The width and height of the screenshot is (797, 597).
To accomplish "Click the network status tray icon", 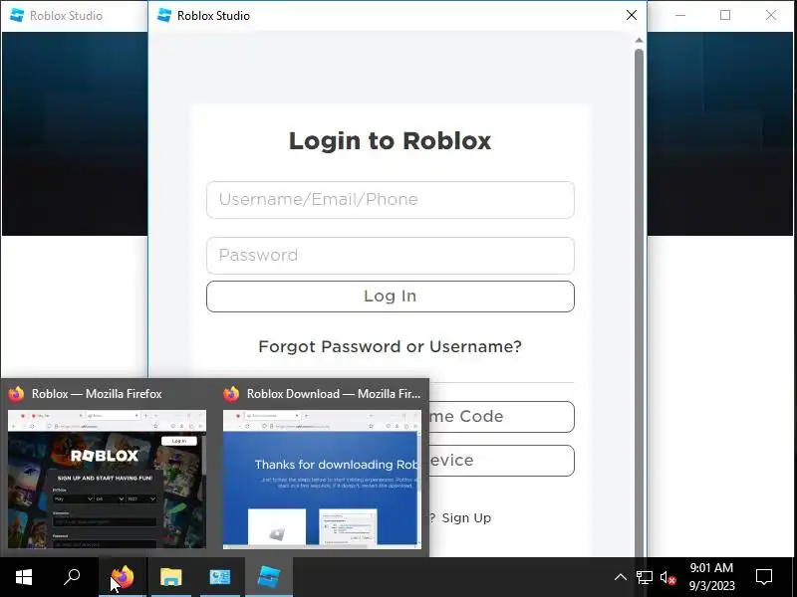I will (645, 577).
